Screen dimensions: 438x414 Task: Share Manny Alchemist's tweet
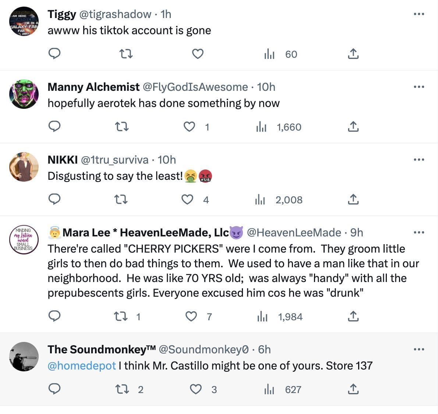tap(353, 127)
